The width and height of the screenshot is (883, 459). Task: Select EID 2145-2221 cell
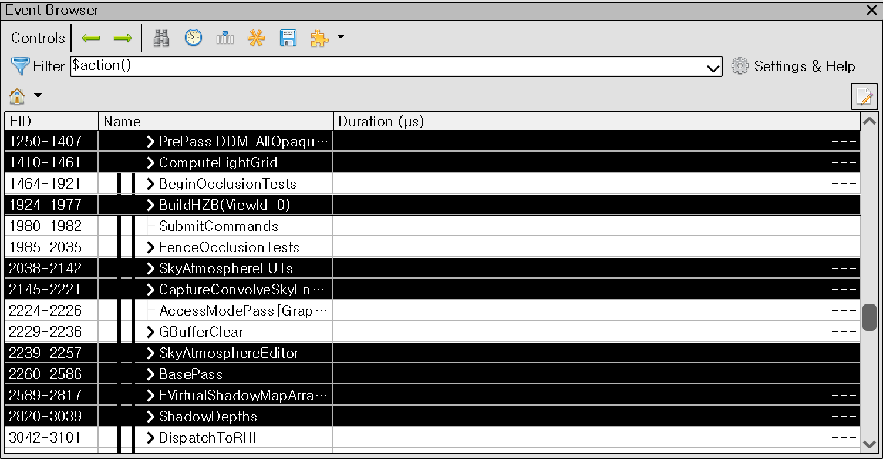(x=52, y=290)
